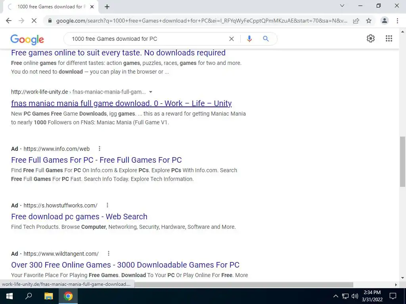
Task: Open Chrome three-dot menu
Action: pos(397,21)
